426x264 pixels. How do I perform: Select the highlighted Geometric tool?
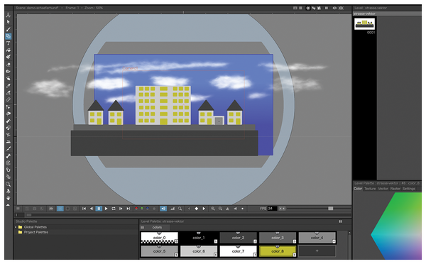coord(8,36)
